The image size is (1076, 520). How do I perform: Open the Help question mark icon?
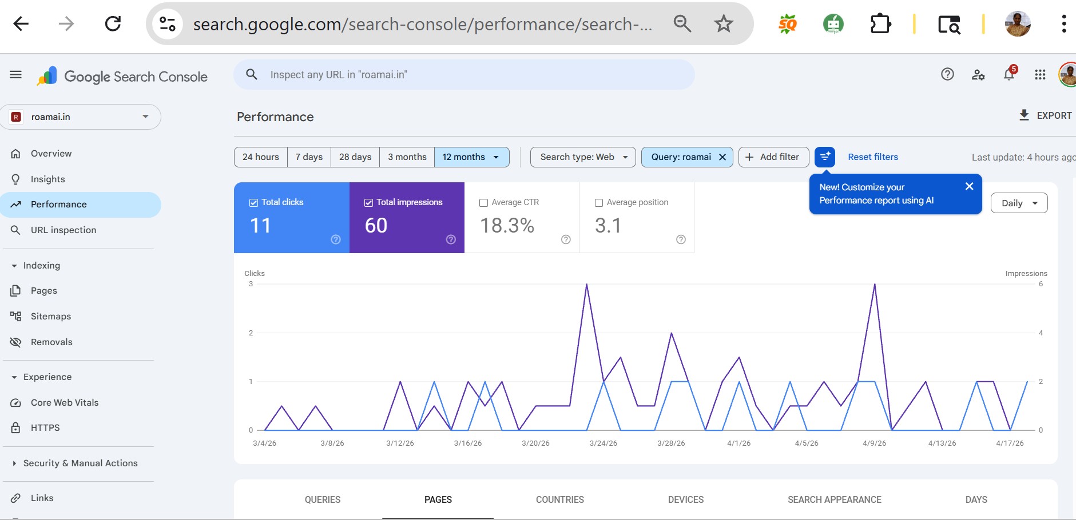pos(947,74)
